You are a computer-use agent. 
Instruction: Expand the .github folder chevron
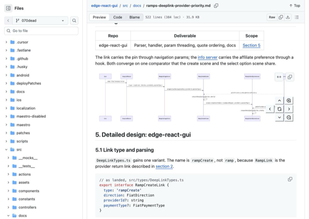point(6,59)
